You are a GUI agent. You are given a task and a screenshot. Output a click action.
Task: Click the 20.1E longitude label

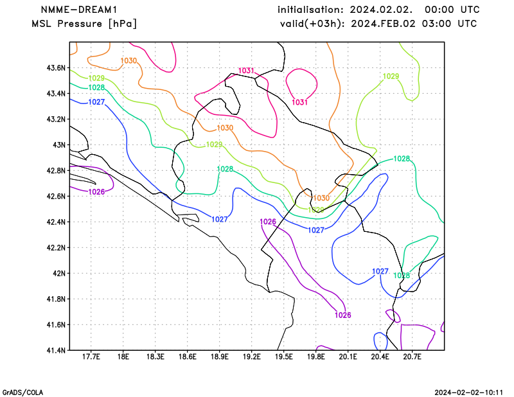click(348, 357)
